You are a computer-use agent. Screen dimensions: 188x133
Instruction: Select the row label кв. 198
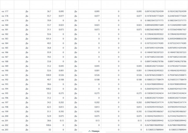pos(5,107)
